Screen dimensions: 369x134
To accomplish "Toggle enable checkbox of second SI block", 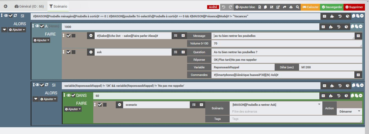I will coord(42,85).
